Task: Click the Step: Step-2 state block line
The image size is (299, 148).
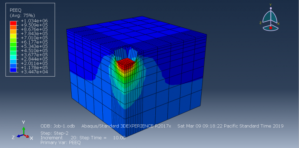Action: (x=55, y=133)
